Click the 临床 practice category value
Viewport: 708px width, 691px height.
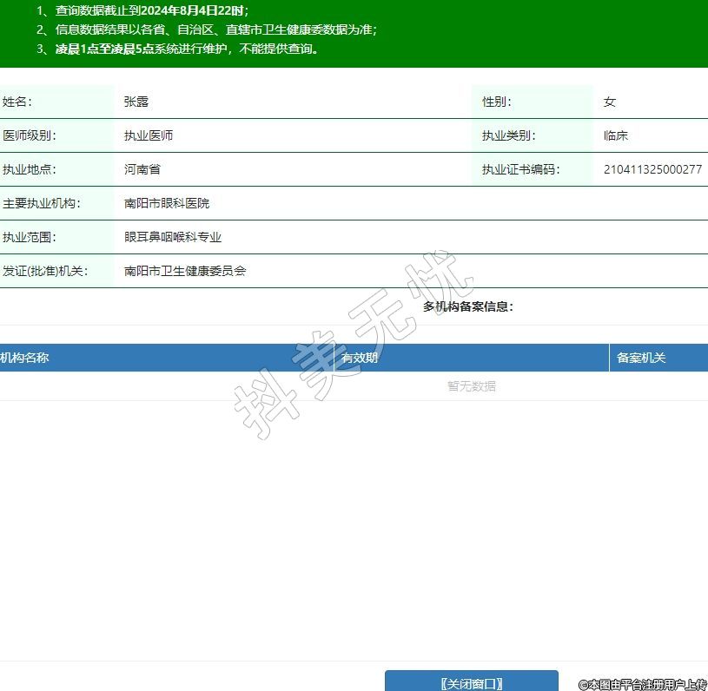click(x=616, y=135)
